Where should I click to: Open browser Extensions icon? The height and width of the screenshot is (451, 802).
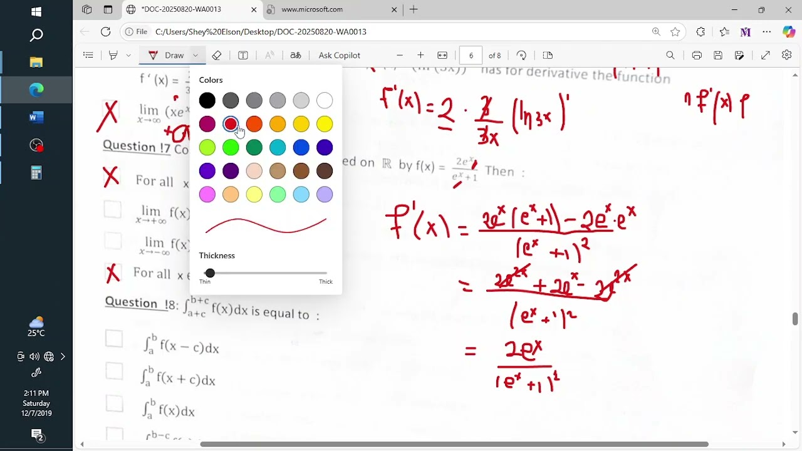click(700, 31)
